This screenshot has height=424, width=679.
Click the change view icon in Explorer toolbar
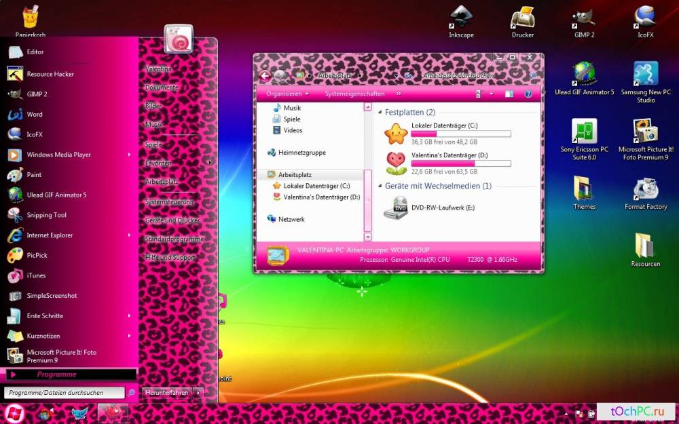point(479,94)
